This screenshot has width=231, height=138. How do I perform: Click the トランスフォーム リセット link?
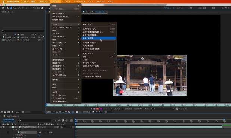click(x=39, y=135)
